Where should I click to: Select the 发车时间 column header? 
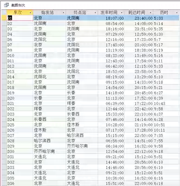(x=111, y=13)
